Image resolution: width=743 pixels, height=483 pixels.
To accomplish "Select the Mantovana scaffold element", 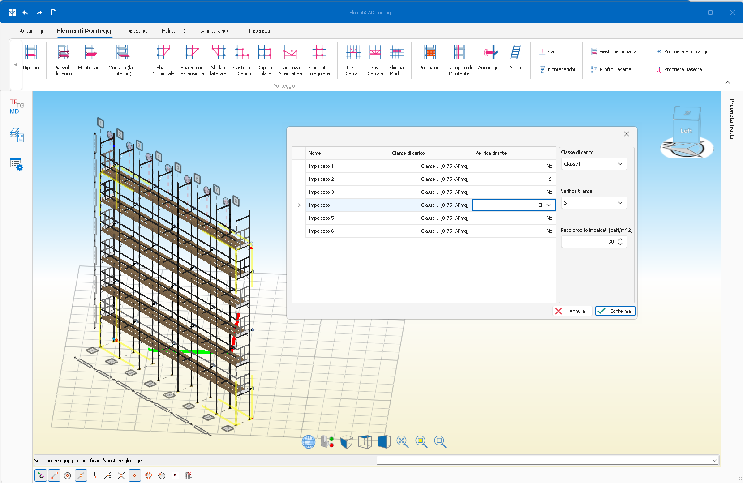I will pos(90,58).
